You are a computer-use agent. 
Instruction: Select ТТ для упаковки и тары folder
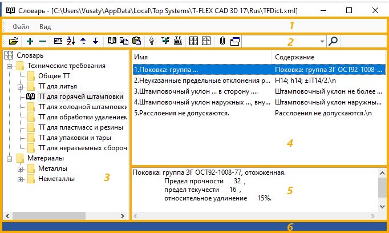[x=75, y=138]
